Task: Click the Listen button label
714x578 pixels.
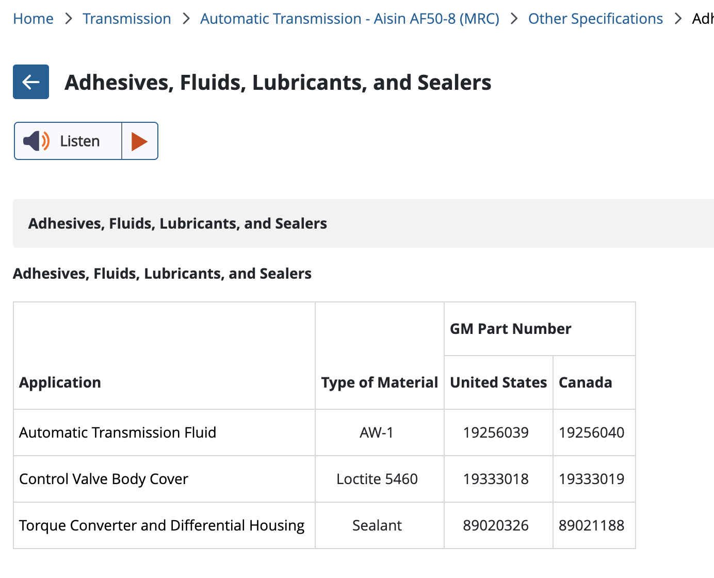Action: (x=79, y=141)
